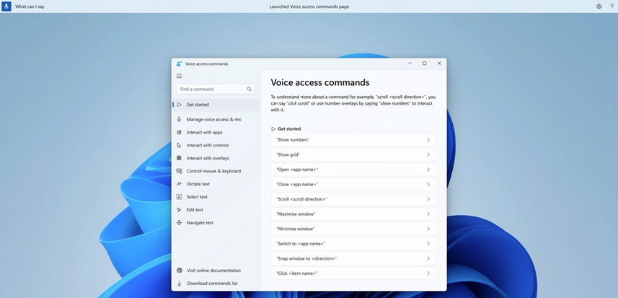Click the Find a command search field
Screen dimensions: 618x298
tap(211, 89)
